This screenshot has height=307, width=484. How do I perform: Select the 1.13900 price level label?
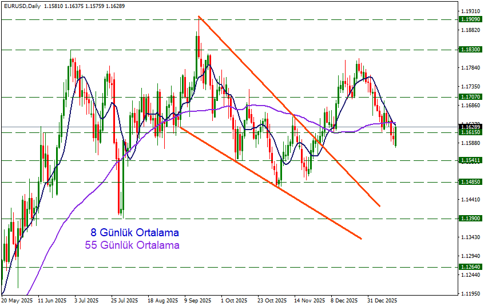(471, 219)
